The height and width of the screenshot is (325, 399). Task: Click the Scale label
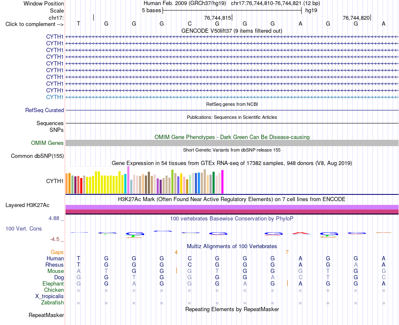tap(57, 10)
